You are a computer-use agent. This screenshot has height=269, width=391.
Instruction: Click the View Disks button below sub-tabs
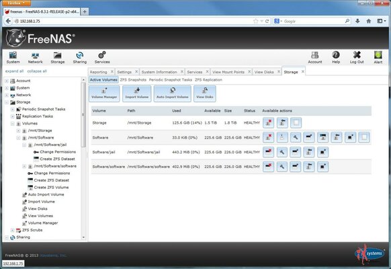tap(205, 93)
